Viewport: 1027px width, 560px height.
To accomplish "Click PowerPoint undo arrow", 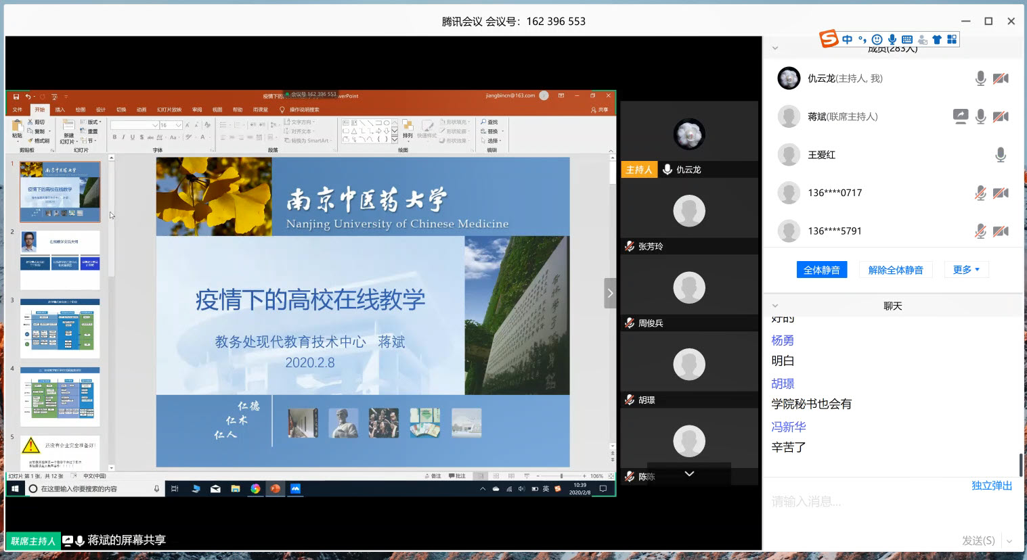I will pos(28,96).
